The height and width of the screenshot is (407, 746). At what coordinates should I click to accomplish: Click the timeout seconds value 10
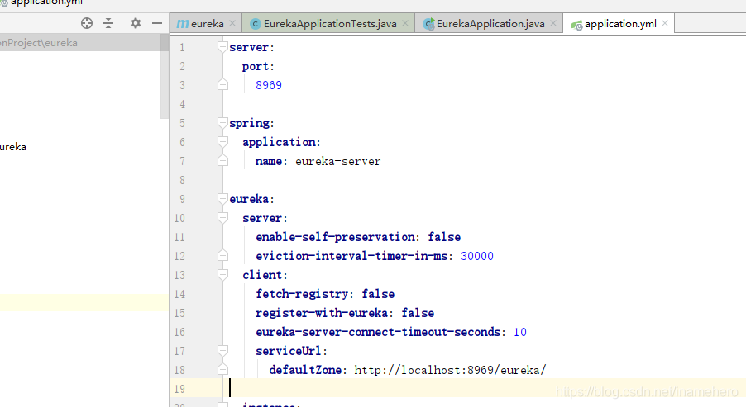pos(519,332)
